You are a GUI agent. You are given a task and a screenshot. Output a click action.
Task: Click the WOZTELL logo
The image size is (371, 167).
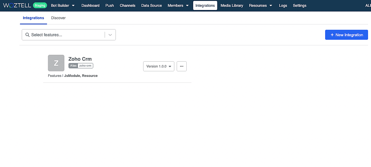coord(17,5)
